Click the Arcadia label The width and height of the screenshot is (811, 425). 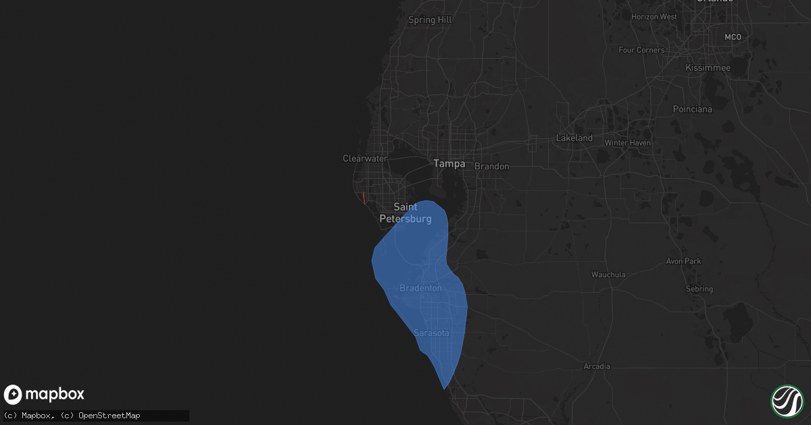pos(597,366)
